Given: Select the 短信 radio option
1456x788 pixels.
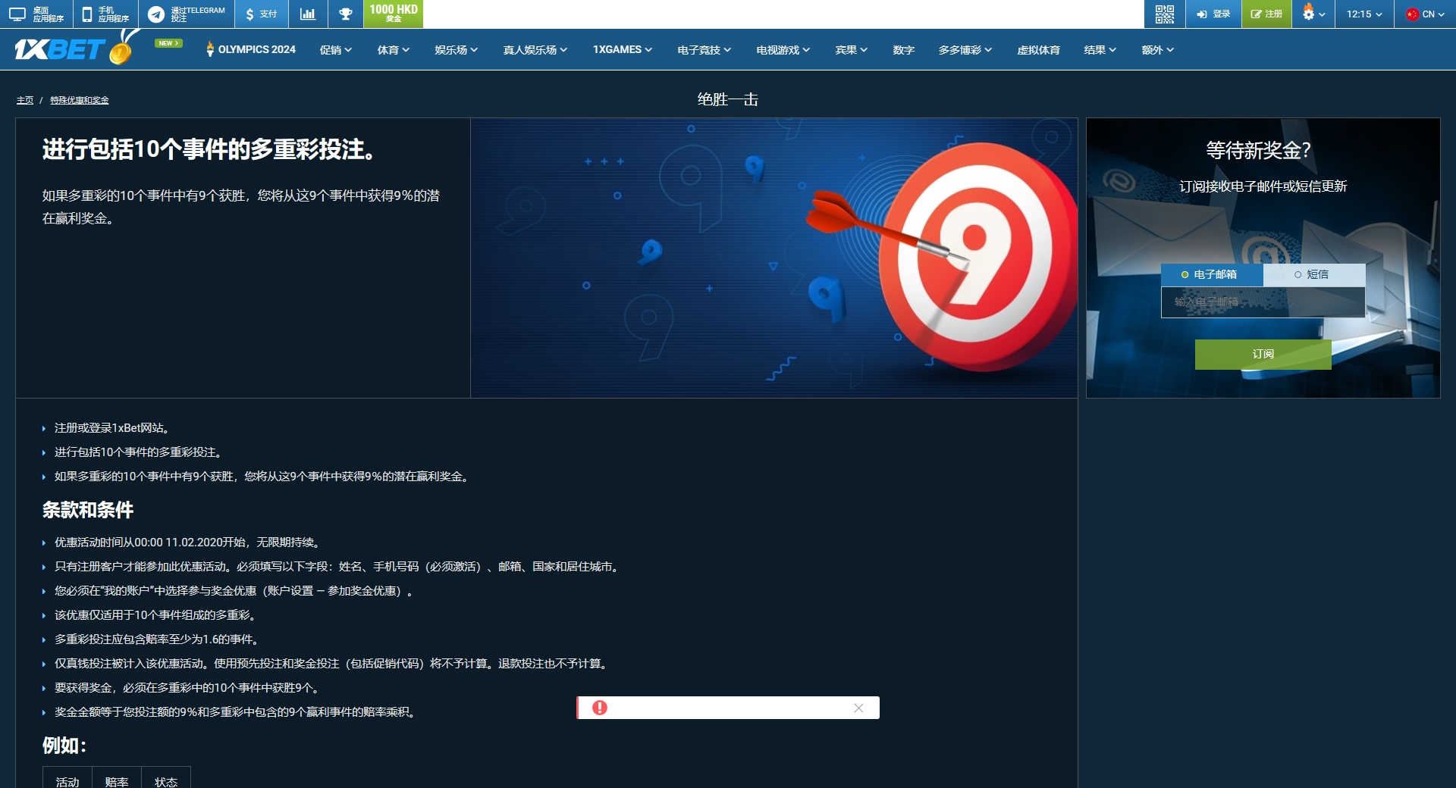Looking at the screenshot, I should point(1314,274).
